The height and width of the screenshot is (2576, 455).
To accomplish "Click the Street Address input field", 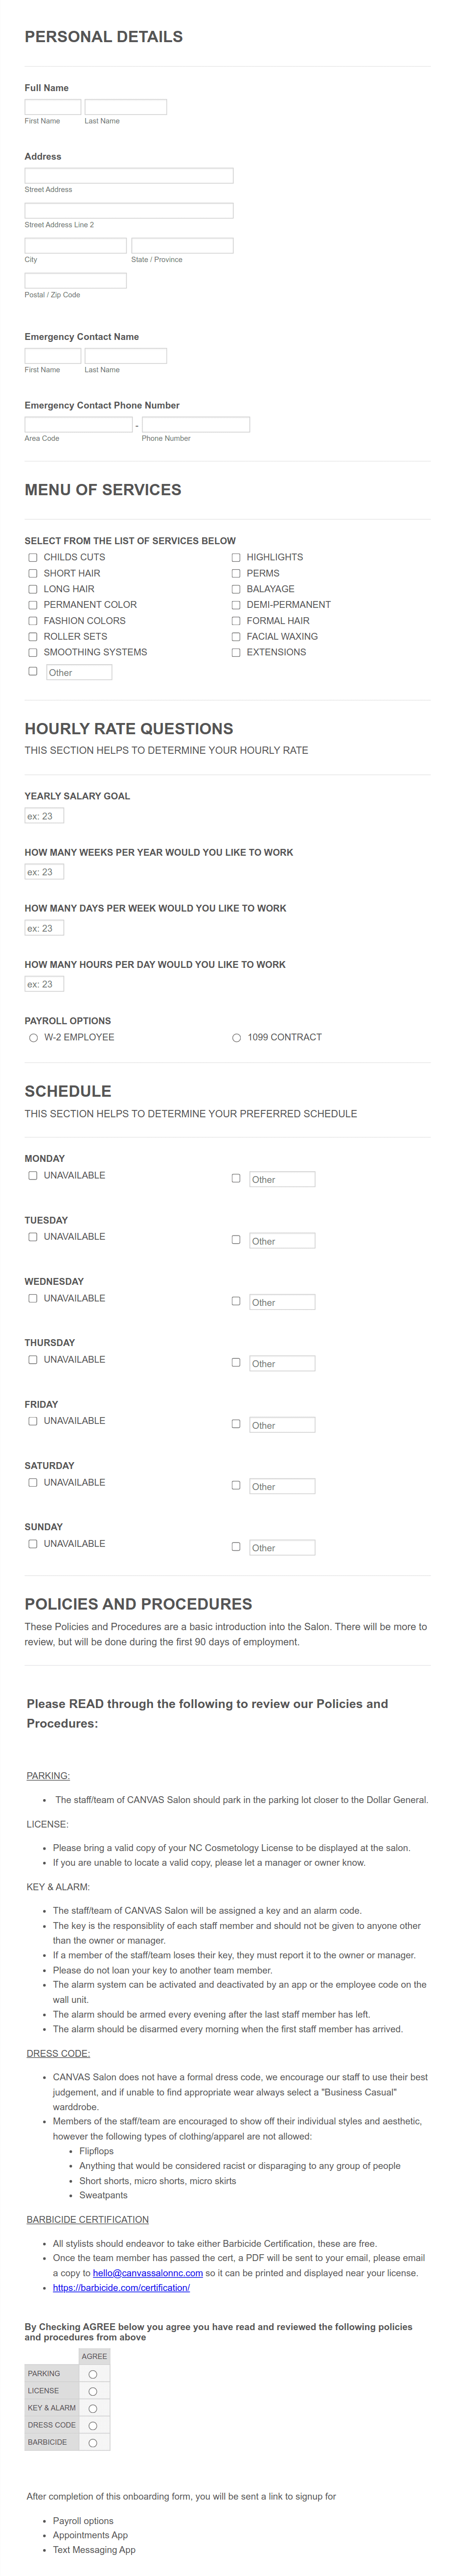I will (129, 176).
